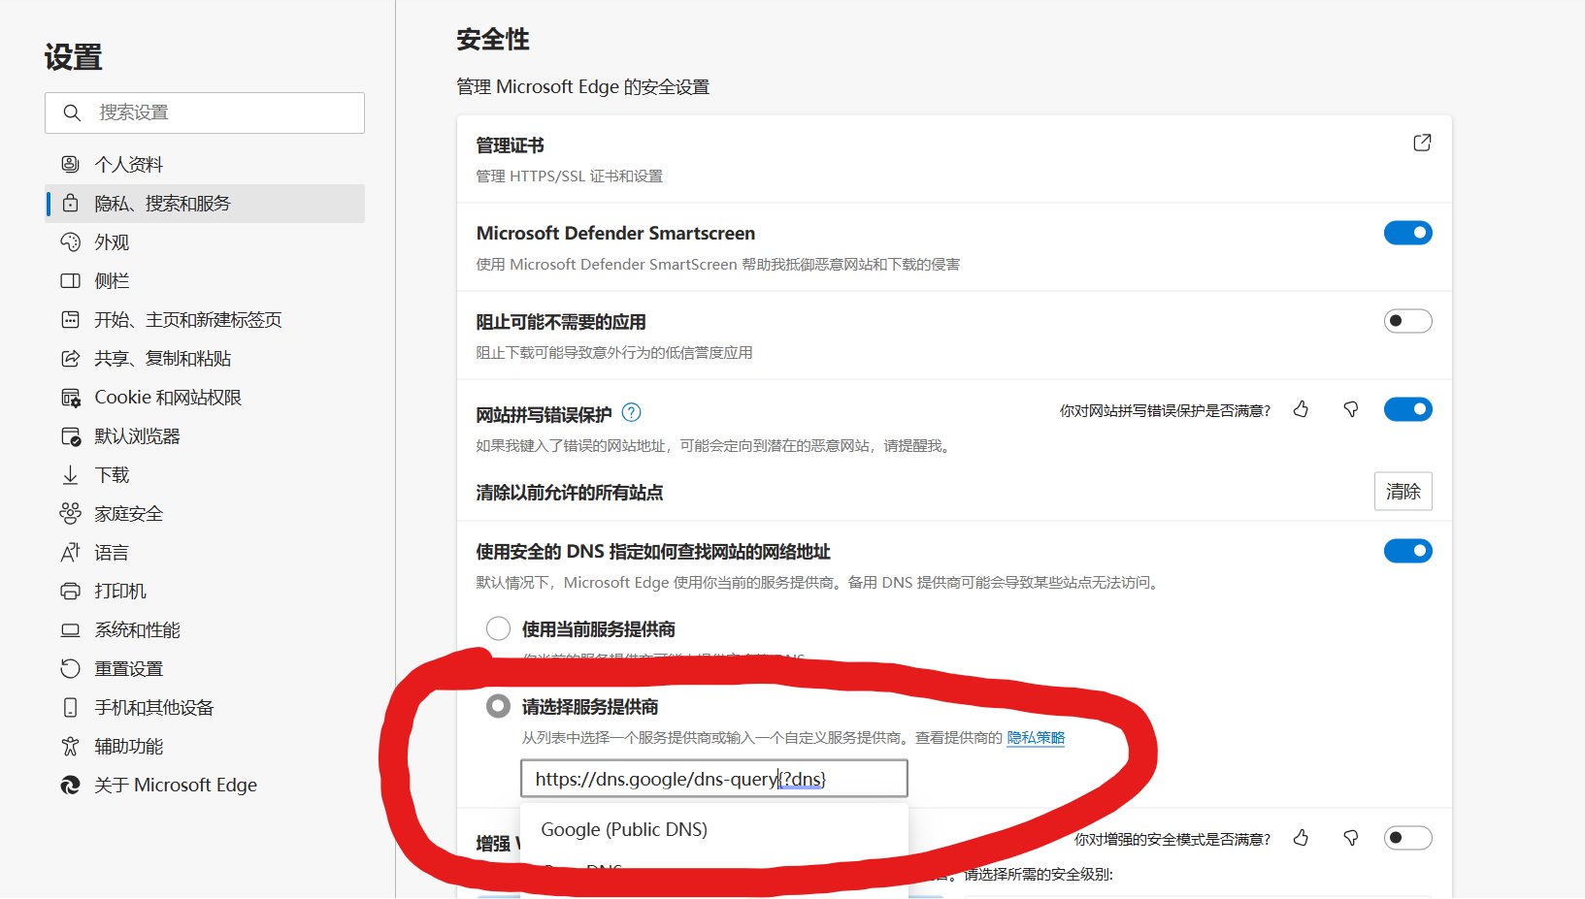The image size is (1585, 899).
Task: Open the 默认浏览器 settings section
Action: click(x=205, y=435)
